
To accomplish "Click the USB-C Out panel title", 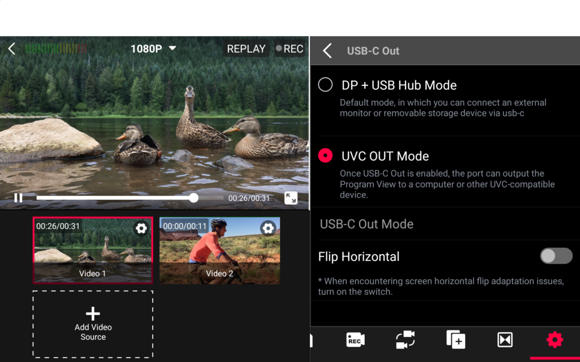I will coord(373,51).
